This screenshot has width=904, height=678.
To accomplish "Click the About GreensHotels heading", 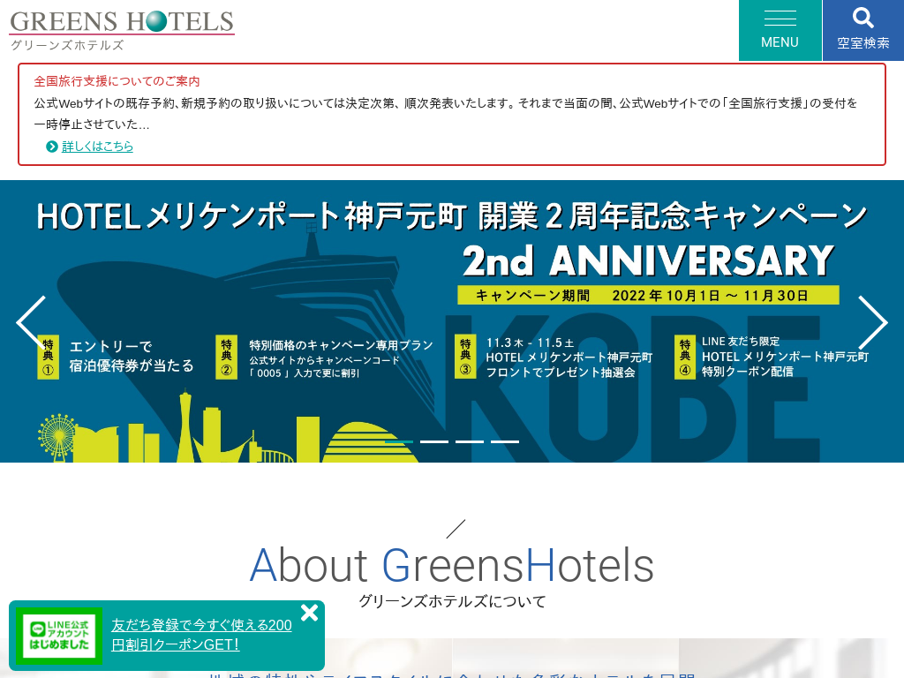I will point(452,565).
